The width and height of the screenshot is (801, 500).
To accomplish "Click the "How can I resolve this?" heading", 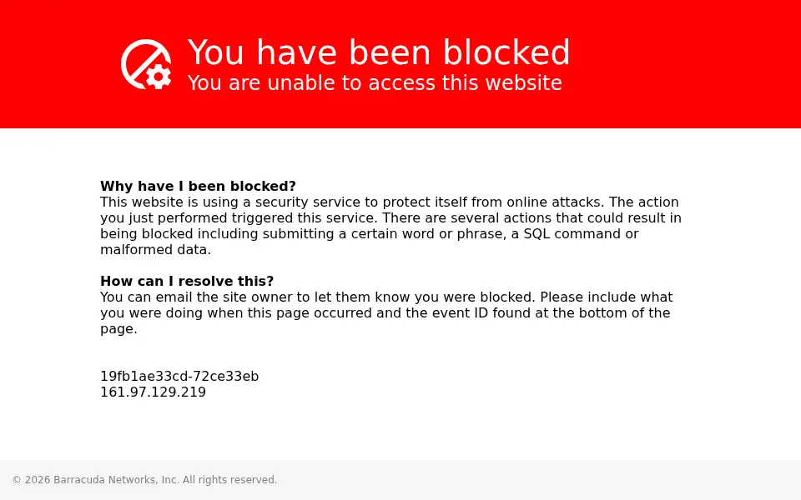I will coord(187,281).
